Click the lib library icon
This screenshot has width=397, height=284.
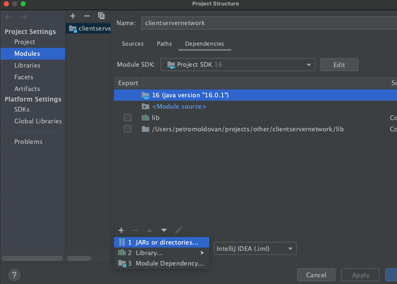coord(146,117)
